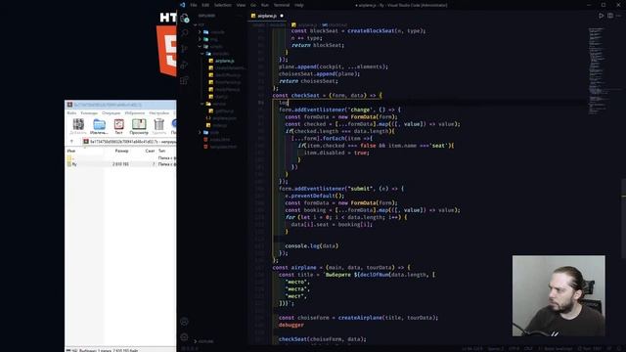This screenshot has width=626, height=352.
Task: Expand the OUTLINE section in the sidebar
Action: point(205,341)
